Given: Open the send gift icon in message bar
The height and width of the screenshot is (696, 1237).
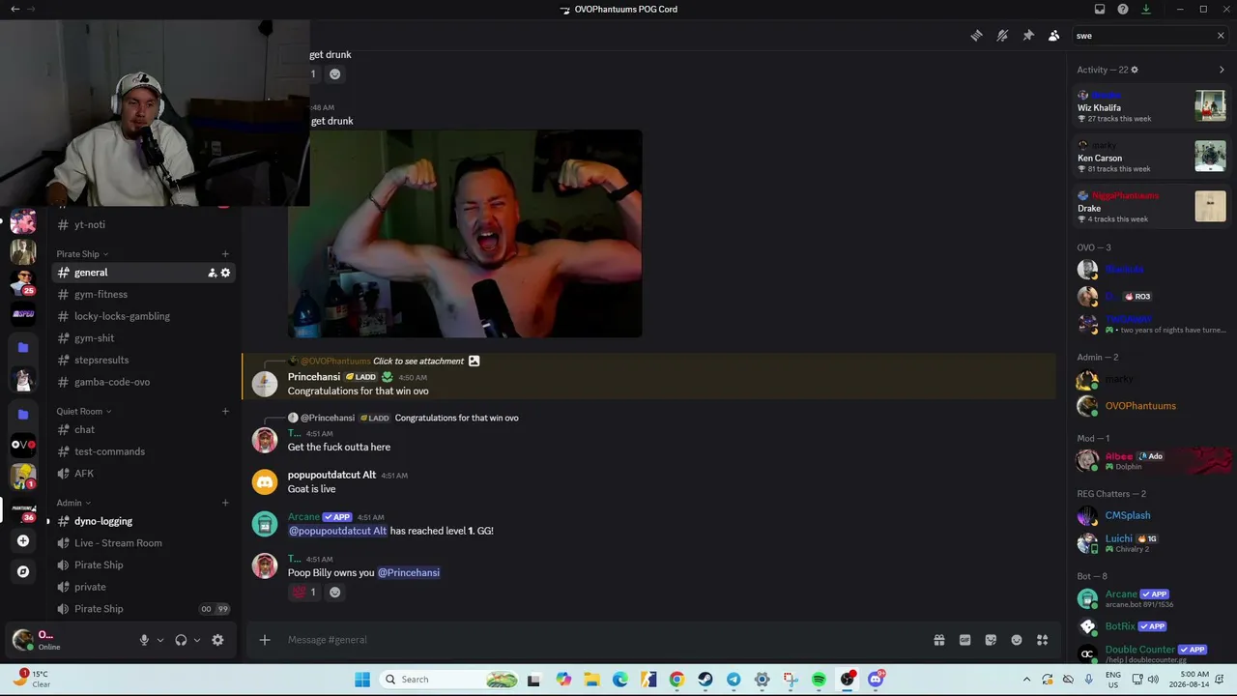Looking at the screenshot, I should (x=938, y=640).
